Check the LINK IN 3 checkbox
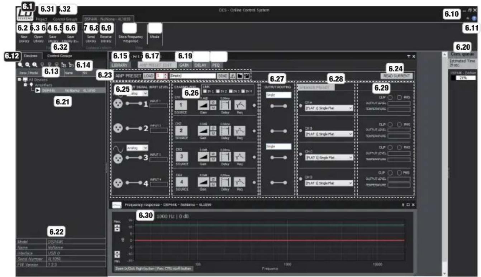Viewport: 481px width, 277px height. [x=231, y=91]
